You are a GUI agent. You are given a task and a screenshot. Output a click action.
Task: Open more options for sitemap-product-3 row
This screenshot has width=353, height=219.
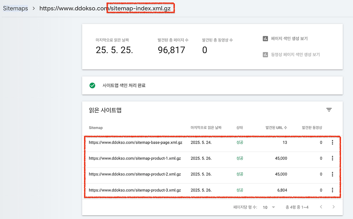pos(332,190)
